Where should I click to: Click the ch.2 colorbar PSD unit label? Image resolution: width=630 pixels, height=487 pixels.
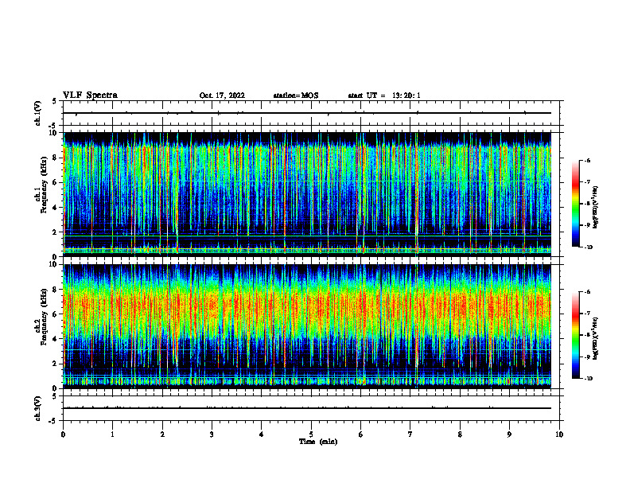pyautogui.click(x=596, y=338)
